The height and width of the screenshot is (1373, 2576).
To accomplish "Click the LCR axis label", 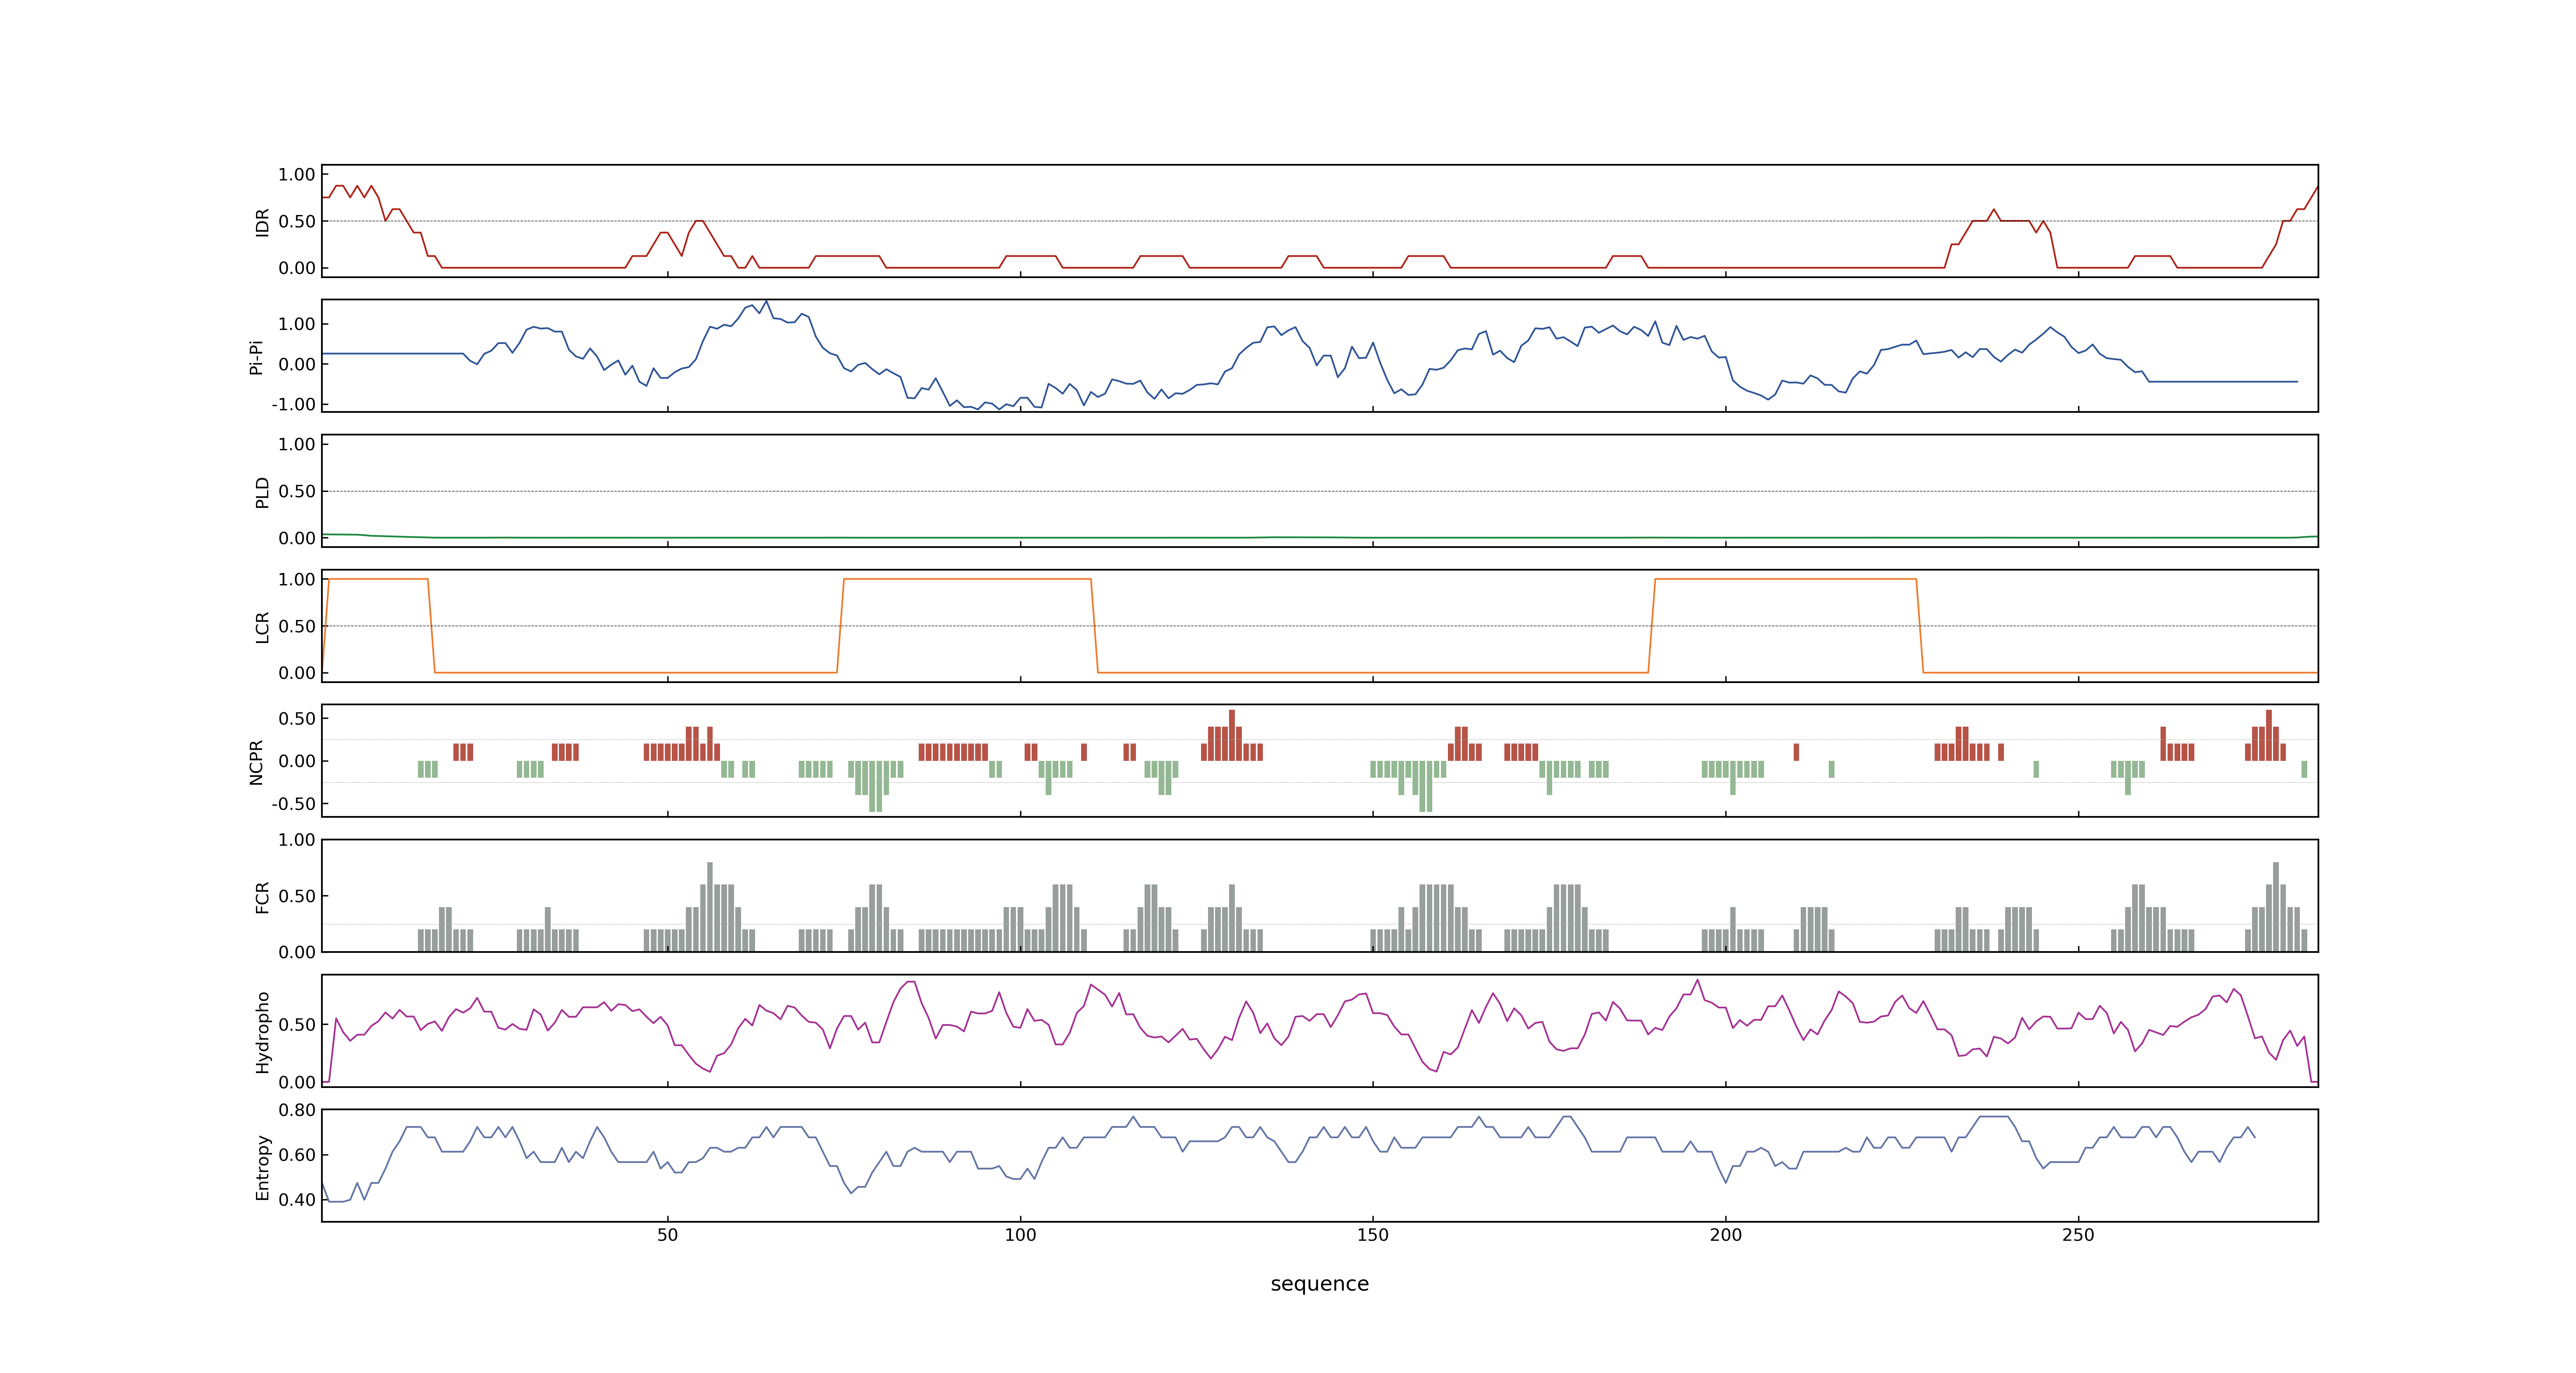I will tap(263, 627).
